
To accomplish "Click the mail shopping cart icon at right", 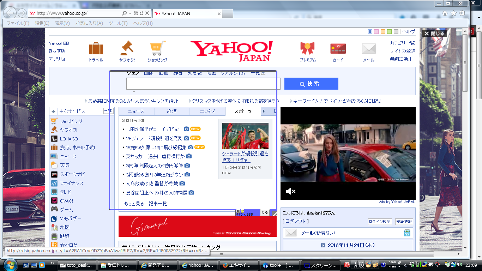I will [x=407, y=233].
